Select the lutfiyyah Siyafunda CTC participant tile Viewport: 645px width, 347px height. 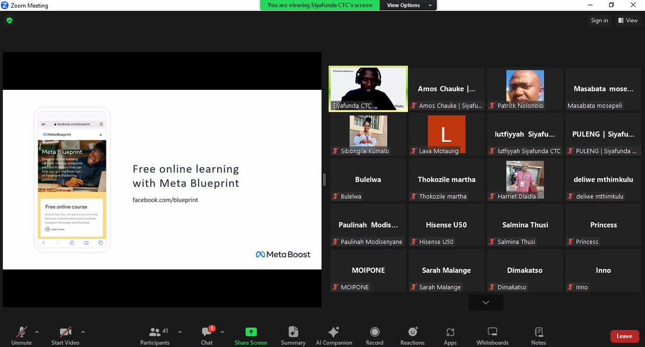(x=525, y=134)
